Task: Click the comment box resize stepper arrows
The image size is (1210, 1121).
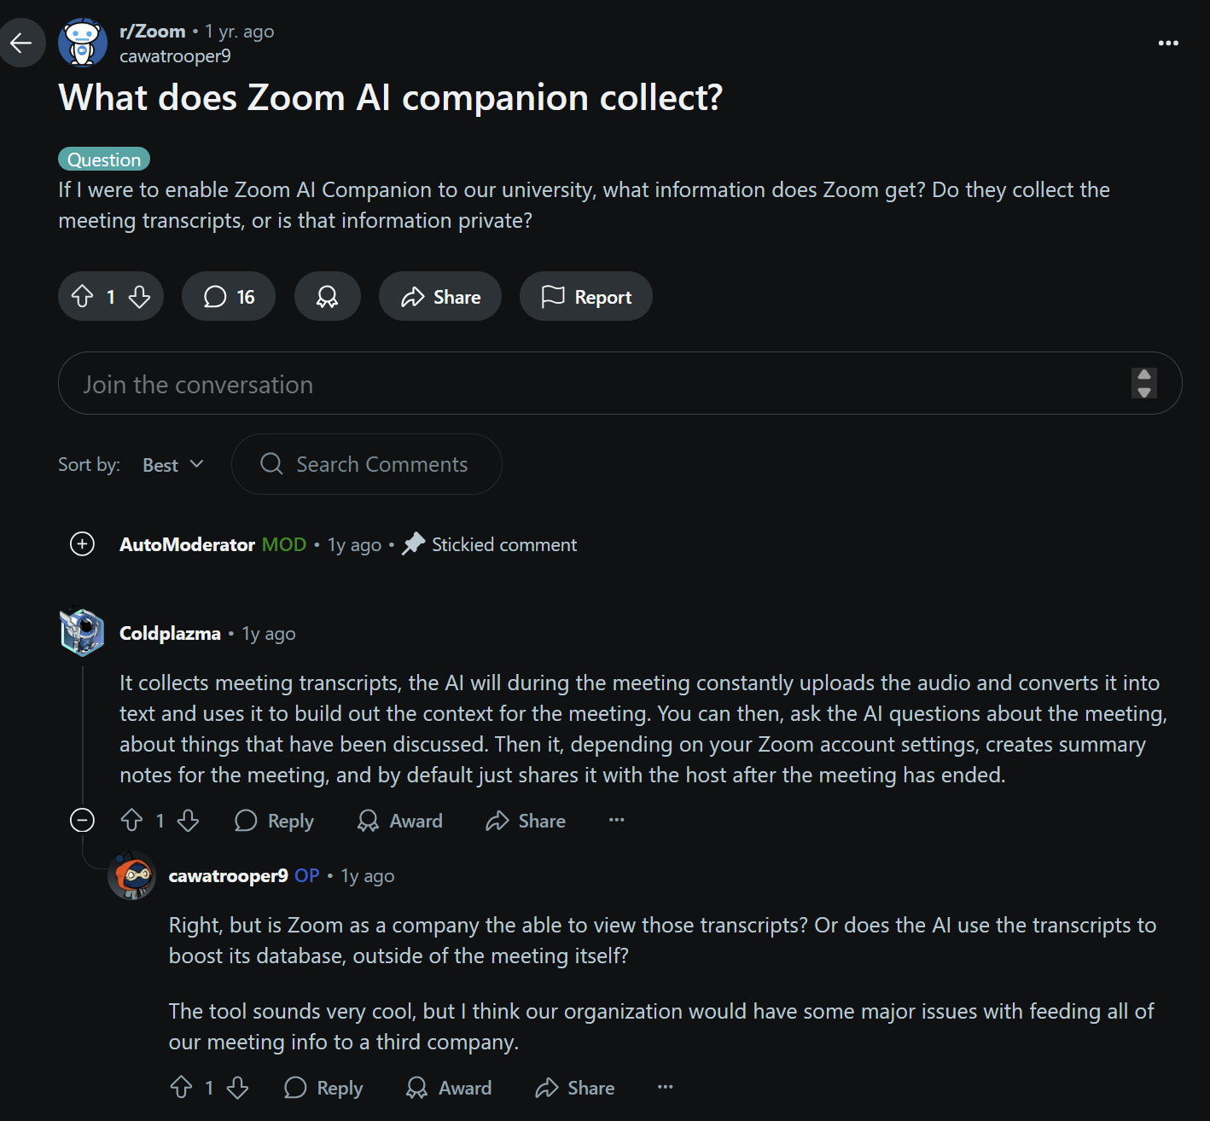Action: coord(1143,384)
